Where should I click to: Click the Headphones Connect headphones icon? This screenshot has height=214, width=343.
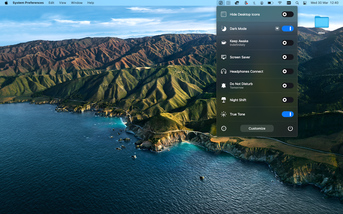click(x=223, y=71)
